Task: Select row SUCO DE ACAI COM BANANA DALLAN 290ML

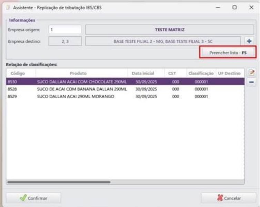Action: pyautogui.click(x=125, y=89)
